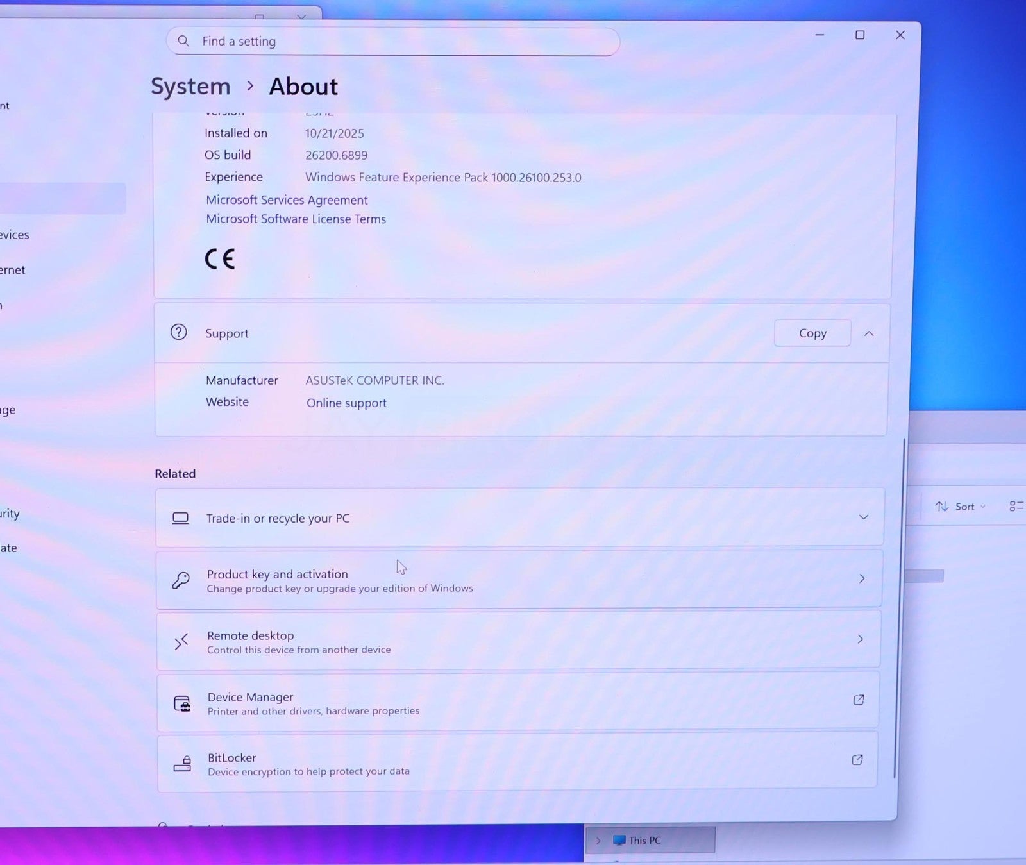This screenshot has height=865, width=1026.
Task: Click the laptop icon for Trade-in
Action: [180, 518]
